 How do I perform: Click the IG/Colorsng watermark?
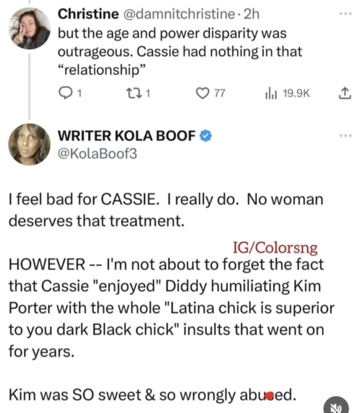(275, 248)
